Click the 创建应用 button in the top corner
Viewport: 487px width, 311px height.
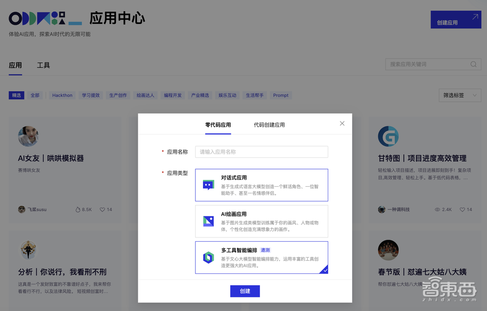[455, 19]
